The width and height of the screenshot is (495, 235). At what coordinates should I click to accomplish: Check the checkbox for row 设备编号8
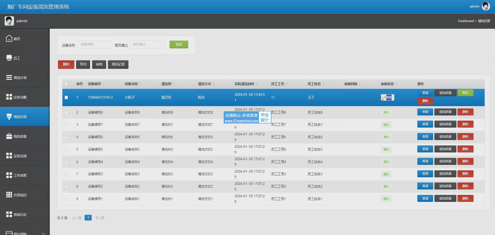66,112
